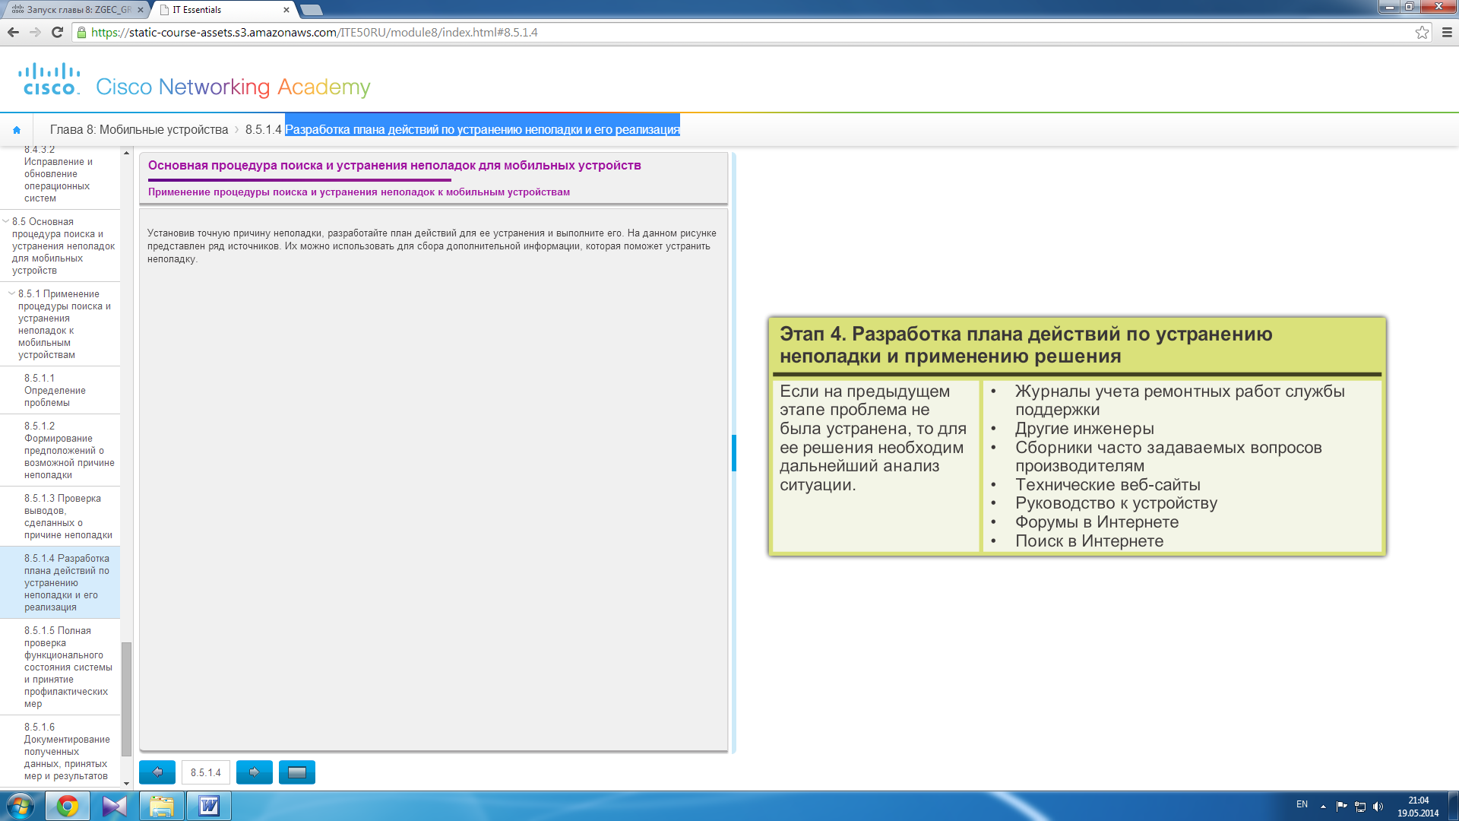
Task: Open 8.5.1.2 Формирование предположений о причине
Action: click(x=59, y=450)
